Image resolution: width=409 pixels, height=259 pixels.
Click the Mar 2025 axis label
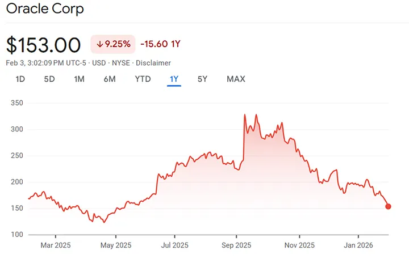point(56,245)
